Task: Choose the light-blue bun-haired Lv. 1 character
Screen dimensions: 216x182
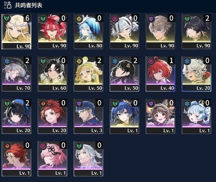Action: coord(196,116)
